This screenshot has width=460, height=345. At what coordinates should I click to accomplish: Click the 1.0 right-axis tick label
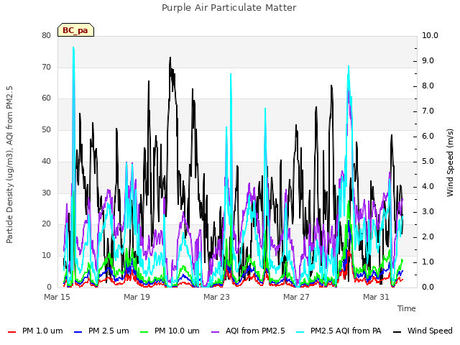(428, 262)
